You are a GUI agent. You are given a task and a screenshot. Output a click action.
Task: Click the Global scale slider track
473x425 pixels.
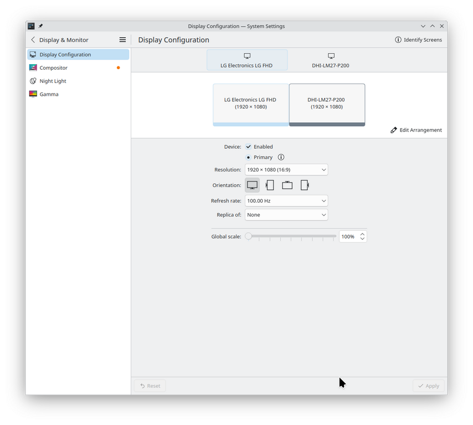click(x=291, y=236)
